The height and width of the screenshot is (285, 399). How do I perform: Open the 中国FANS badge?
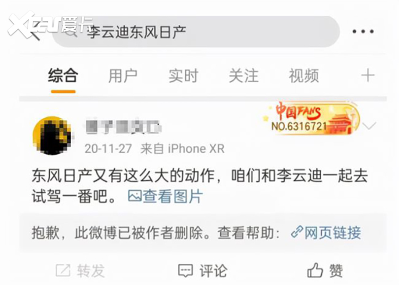click(x=311, y=118)
